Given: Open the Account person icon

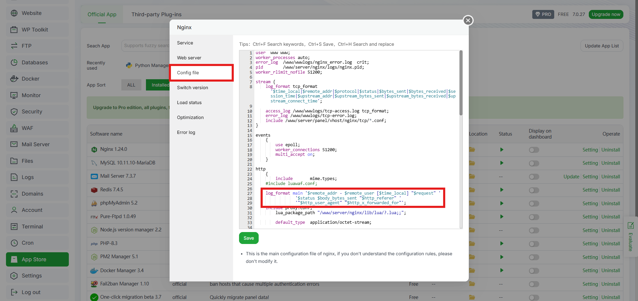Looking at the screenshot, I should coord(14,210).
